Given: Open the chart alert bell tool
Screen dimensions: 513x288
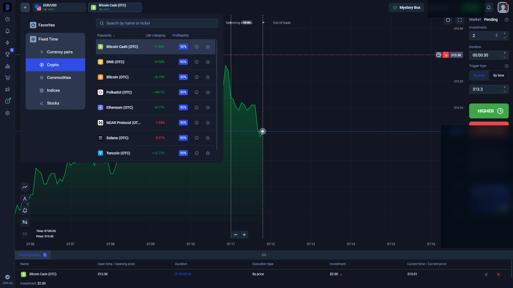Looking at the screenshot, I should pyautogui.click(x=25, y=210).
